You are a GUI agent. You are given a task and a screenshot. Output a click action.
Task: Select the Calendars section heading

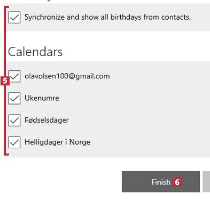click(x=35, y=52)
